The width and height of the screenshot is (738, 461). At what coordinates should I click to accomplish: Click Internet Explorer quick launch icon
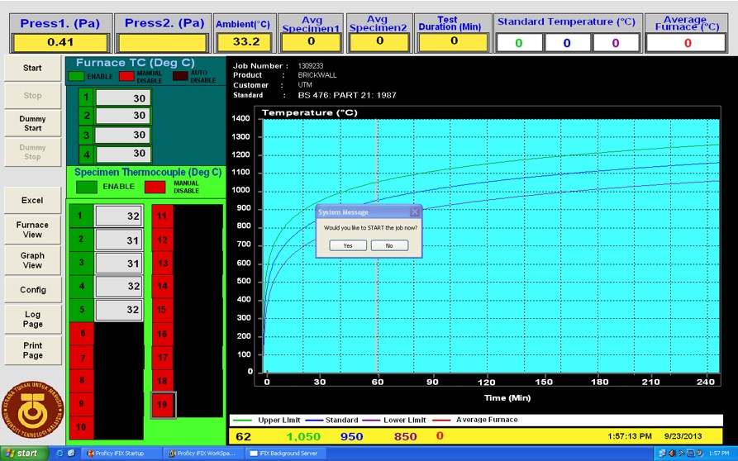coord(60,454)
